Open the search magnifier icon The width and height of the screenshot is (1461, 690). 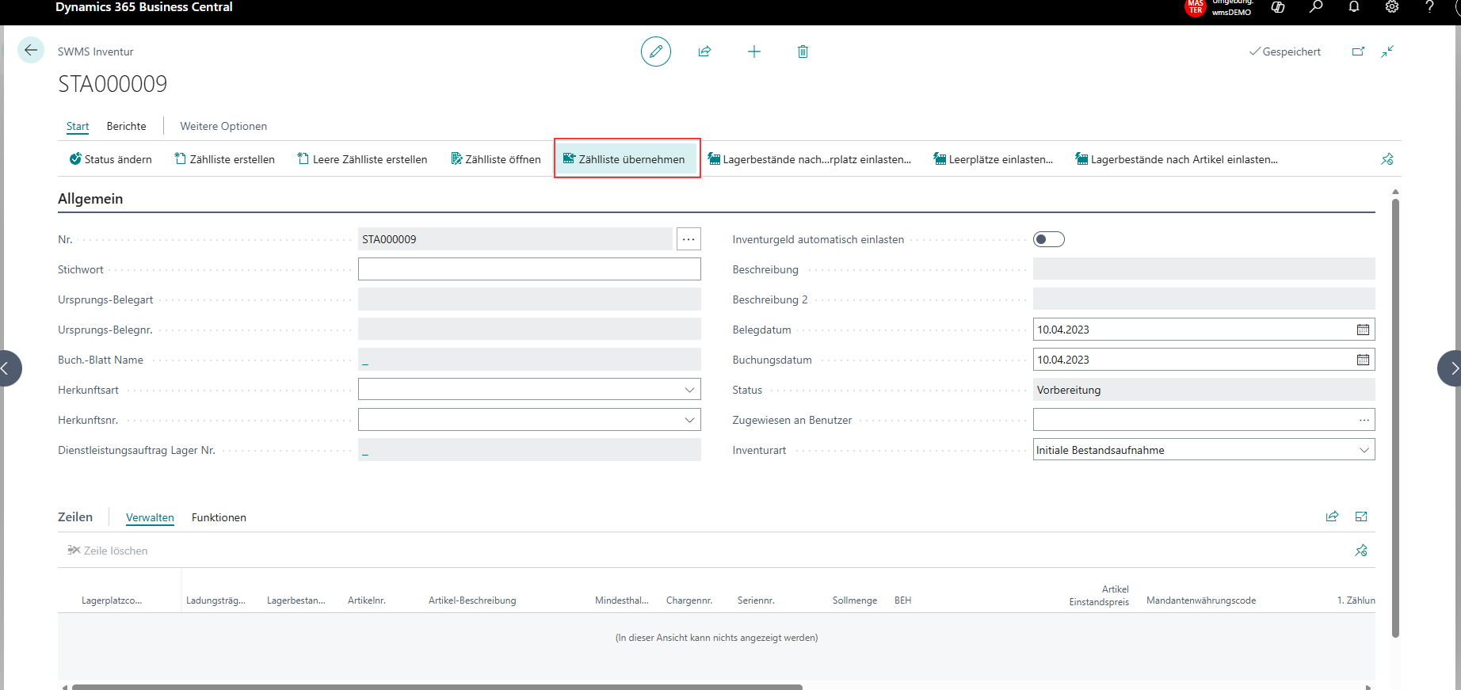point(1315,7)
